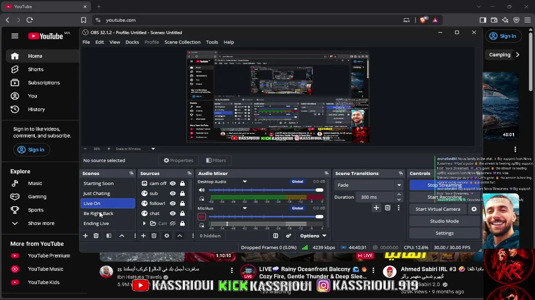The image size is (535, 300).
Task: Click the YouTube logo
Action: point(46,36)
